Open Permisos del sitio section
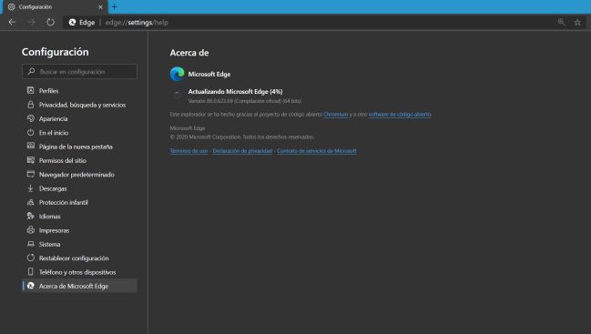591x334 pixels. (x=79, y=160)
